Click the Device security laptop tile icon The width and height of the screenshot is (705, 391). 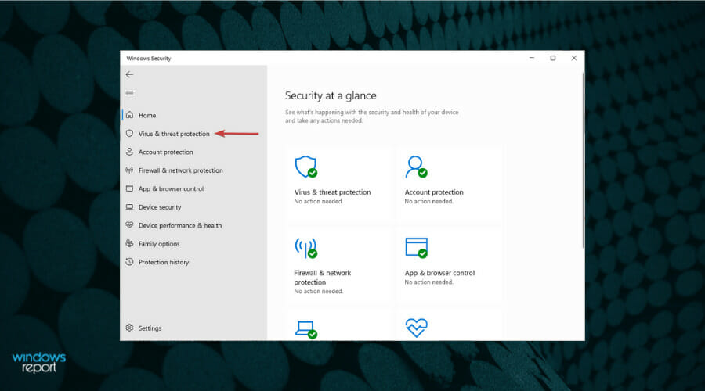[306, 329]
